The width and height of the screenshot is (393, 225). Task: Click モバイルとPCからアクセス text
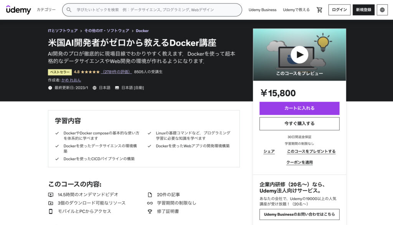coord(84,212)
